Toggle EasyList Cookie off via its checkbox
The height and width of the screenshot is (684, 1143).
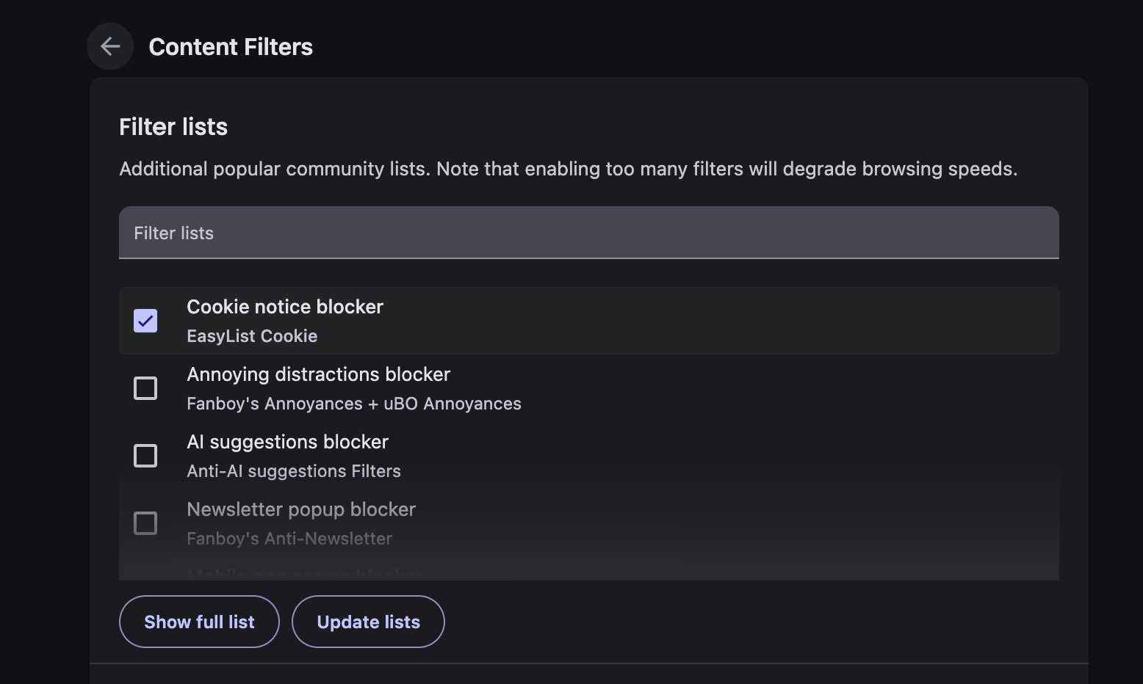click(x=145, y=321)
